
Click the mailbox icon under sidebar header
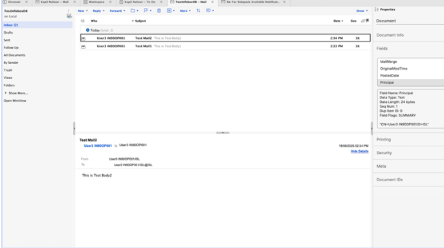(69, 16)
